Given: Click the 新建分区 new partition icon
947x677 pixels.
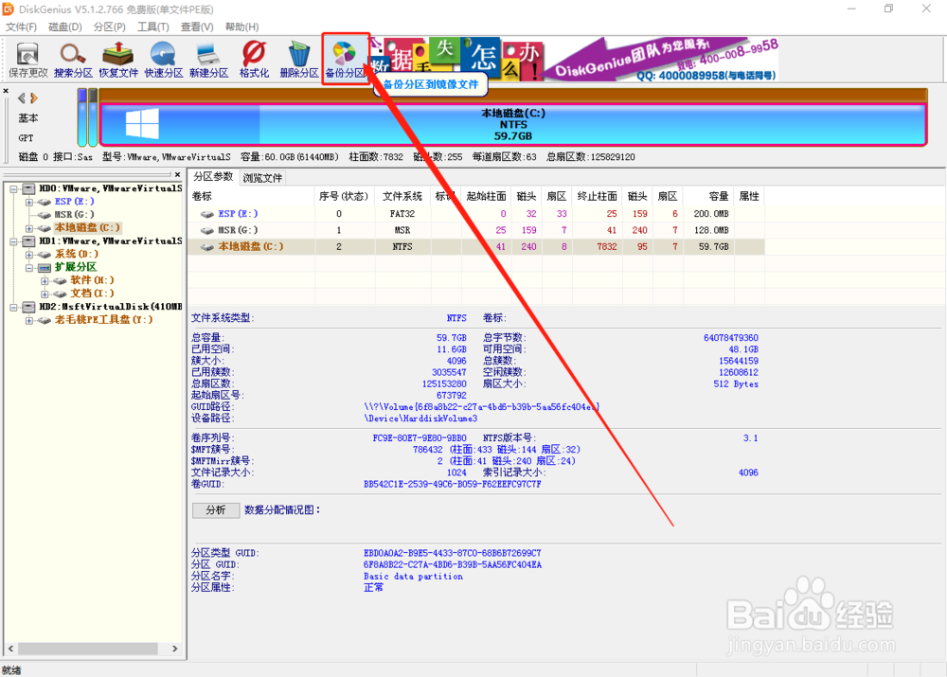Looking at the screenshot, I should [x=209, y=60].
